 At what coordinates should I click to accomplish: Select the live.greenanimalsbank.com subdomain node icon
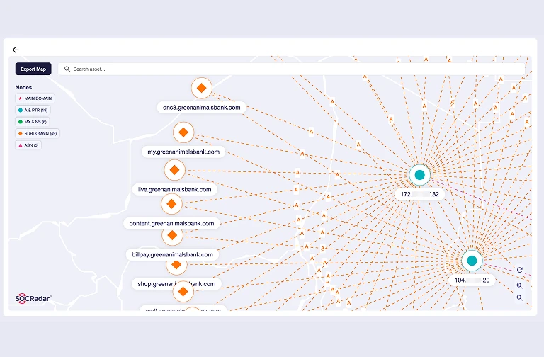point(174,170)
